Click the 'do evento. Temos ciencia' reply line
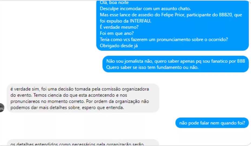This screenshot has height=146, width=251. 69,95
